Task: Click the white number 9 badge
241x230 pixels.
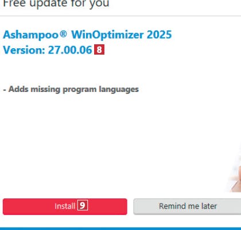Action: (x=83, y=205)
